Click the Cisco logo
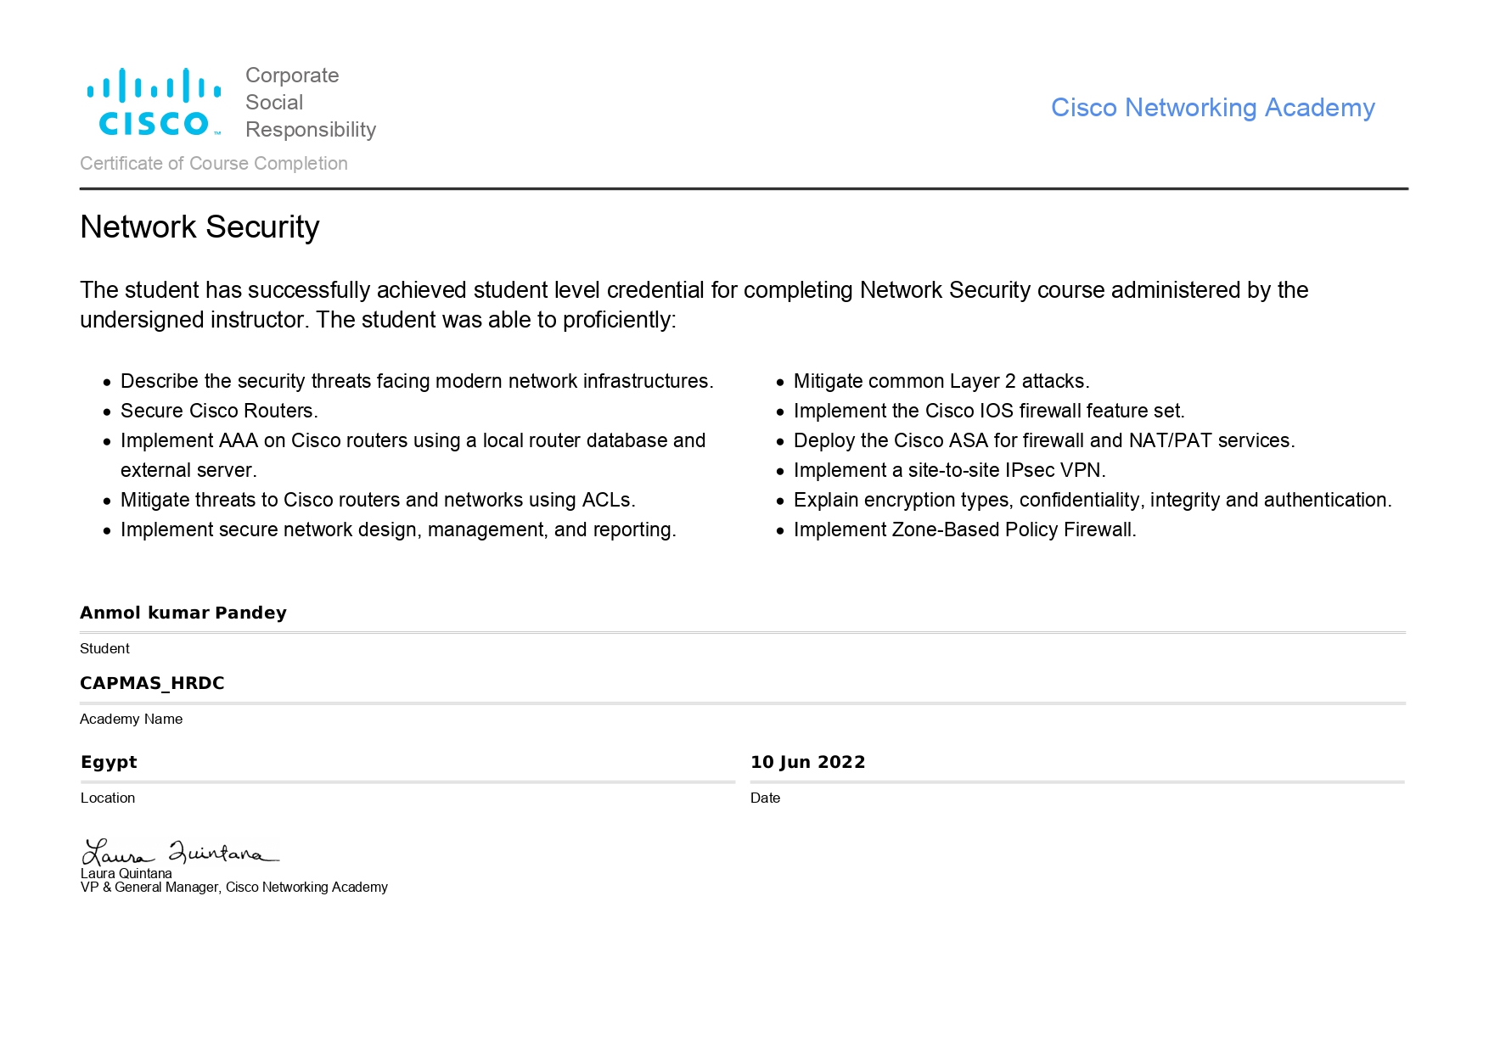Viewport: 1489px width, 1053px height. pos(154,102)
